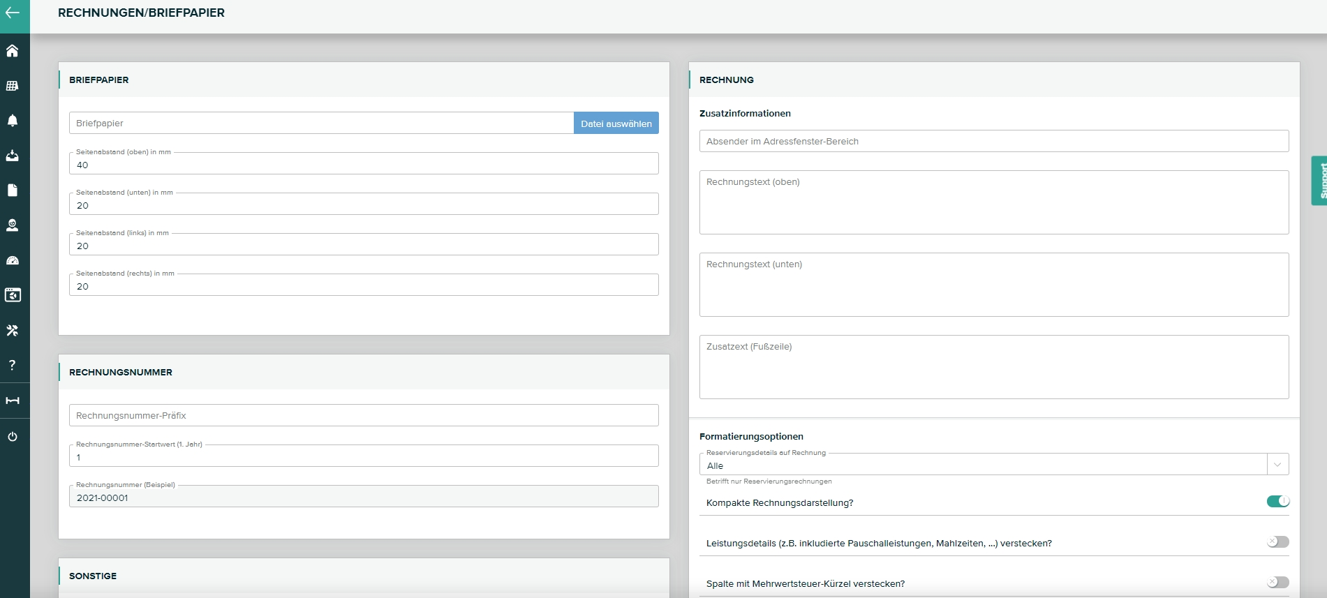The height and width of the screenshot is (598, 1327).
Task: Click the back arrow icon
Action: [x=13, y=13]
